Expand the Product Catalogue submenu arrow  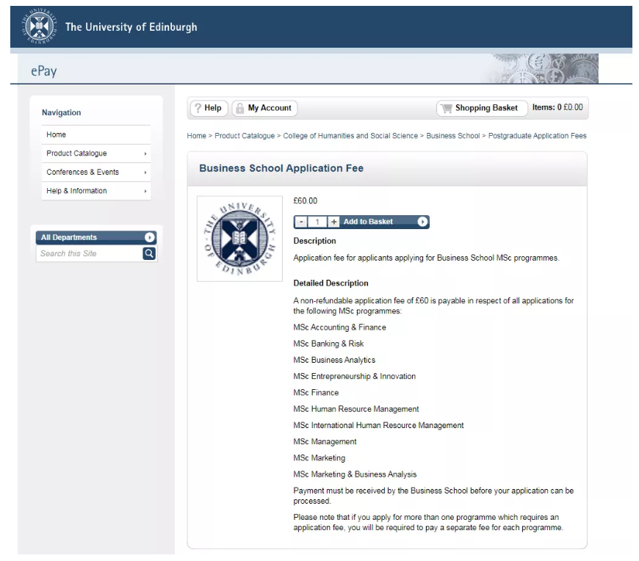pyautogui.click(x=145, y=153)
